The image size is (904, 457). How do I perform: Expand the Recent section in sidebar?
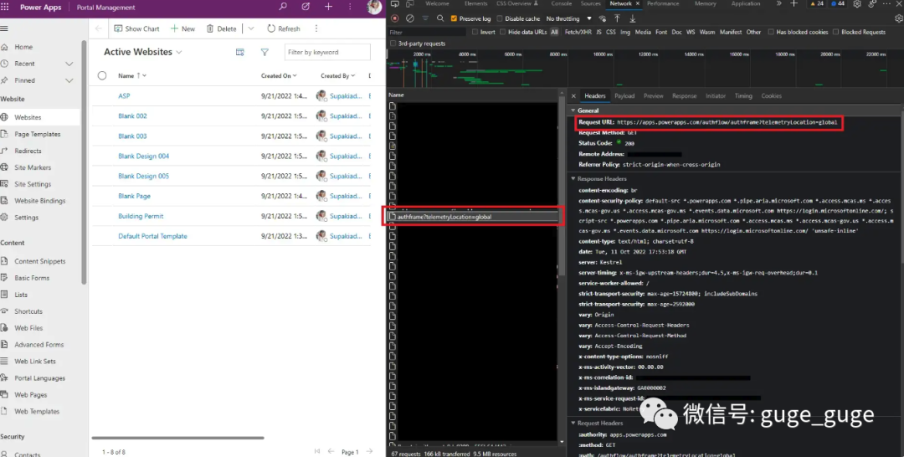69,64
